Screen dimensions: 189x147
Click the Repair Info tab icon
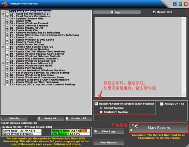click(154, 12)
